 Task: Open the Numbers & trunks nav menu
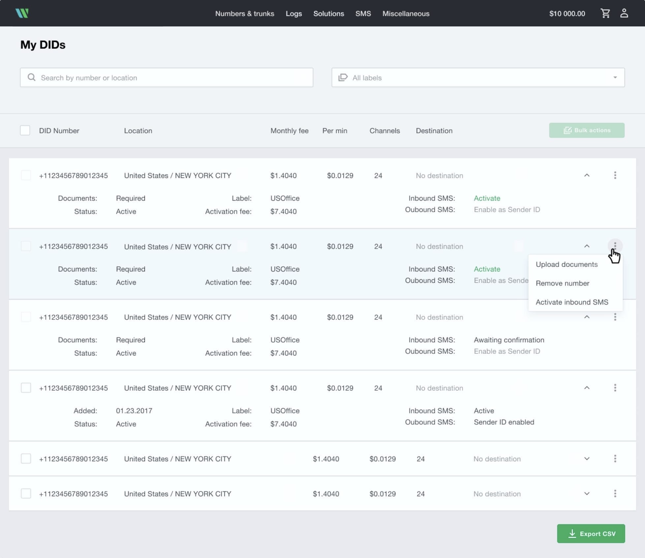(x=244, y=14)
